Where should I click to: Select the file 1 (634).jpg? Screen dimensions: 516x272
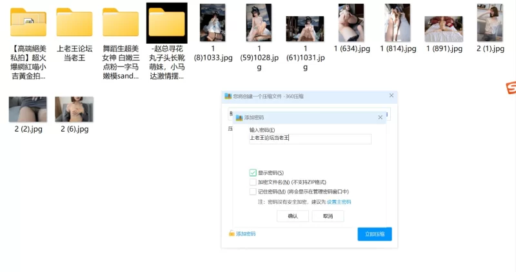tap(351, 23)
